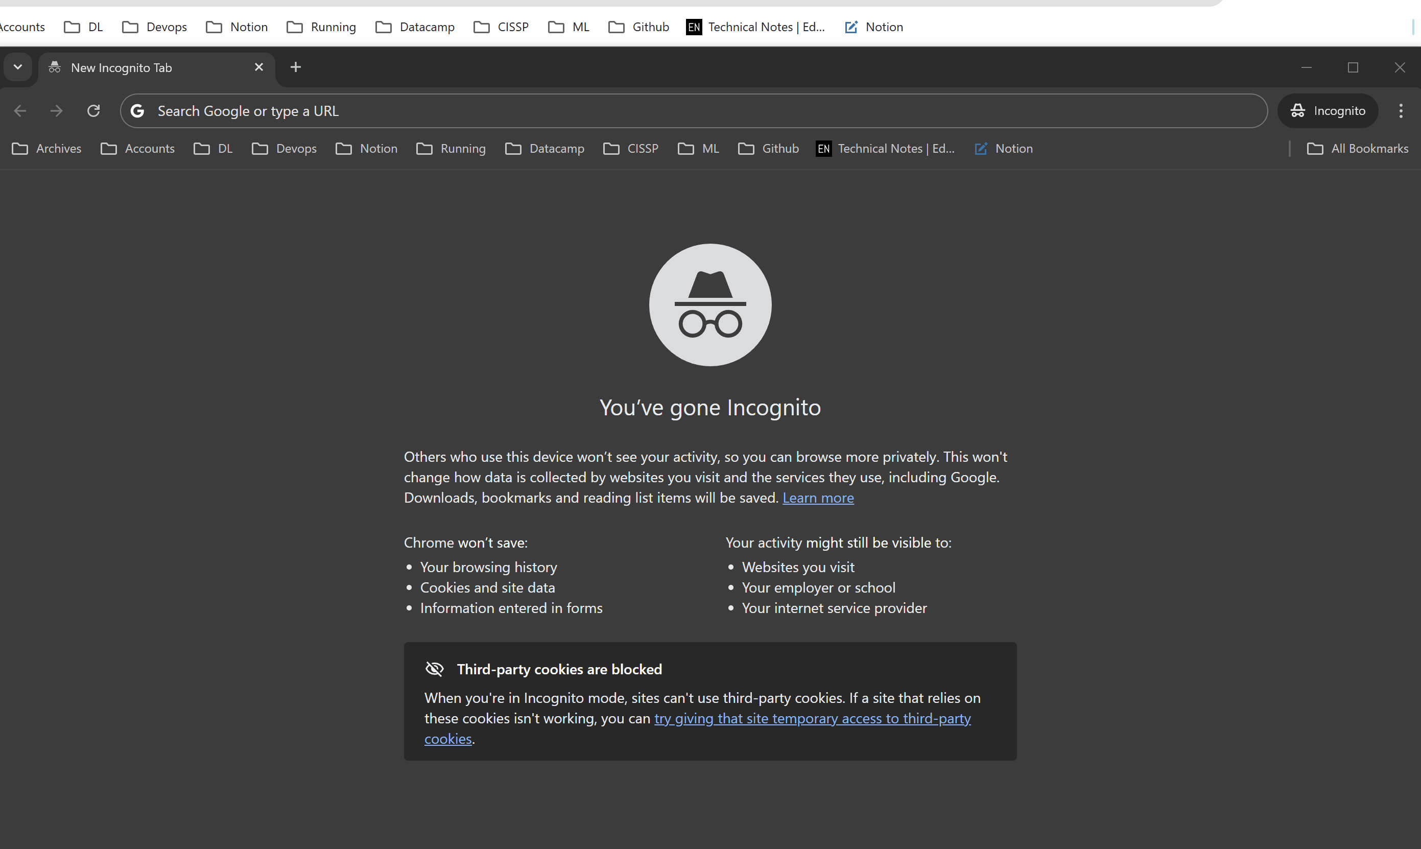Click 'Your employer or school' list item
The image size is (1421, 849).
[x=819, y=587]
